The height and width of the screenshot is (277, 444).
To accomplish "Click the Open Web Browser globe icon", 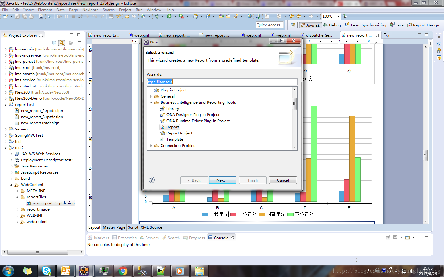I will click(x=249, y=16).
